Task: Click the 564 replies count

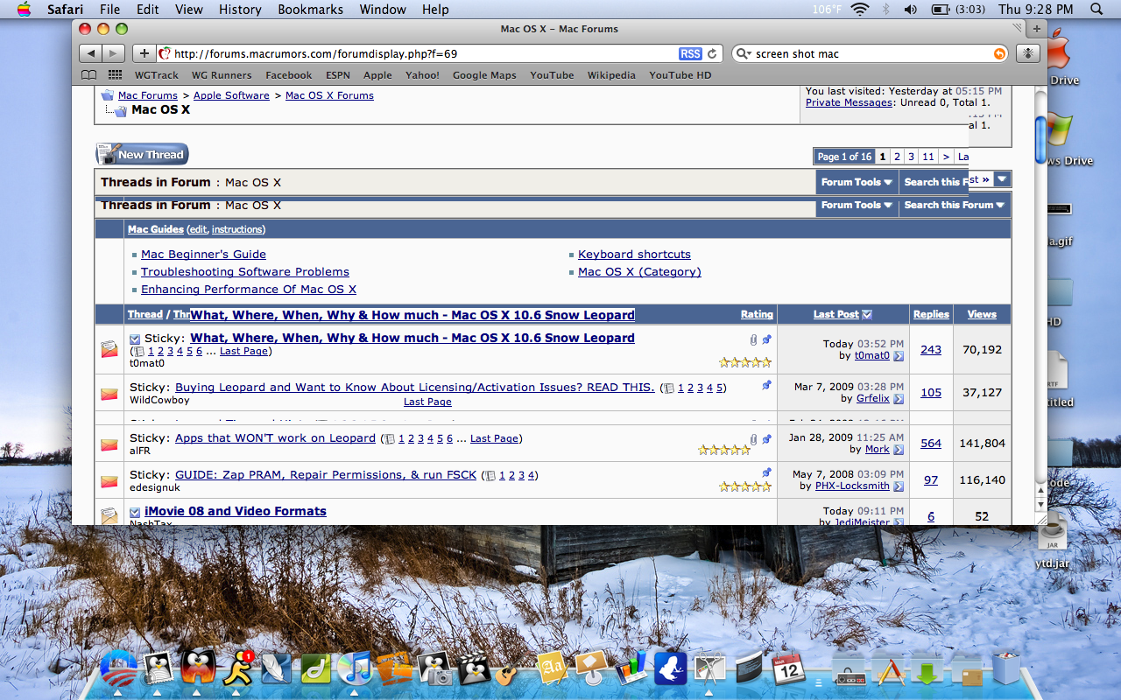Action: (x=931, y=443)
